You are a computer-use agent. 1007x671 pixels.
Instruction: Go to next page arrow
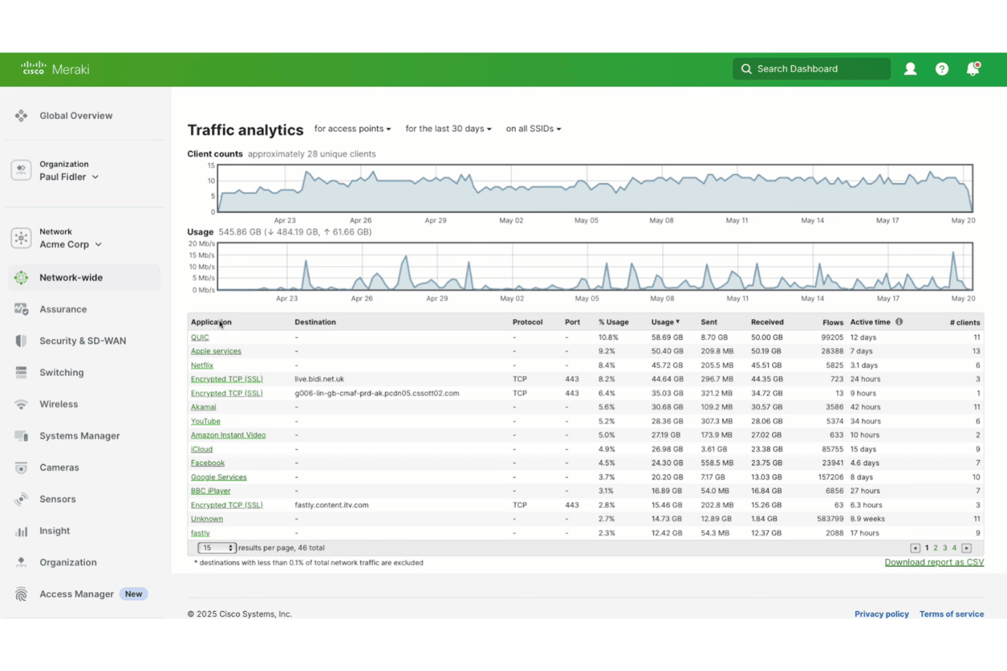tap(966, 548)
